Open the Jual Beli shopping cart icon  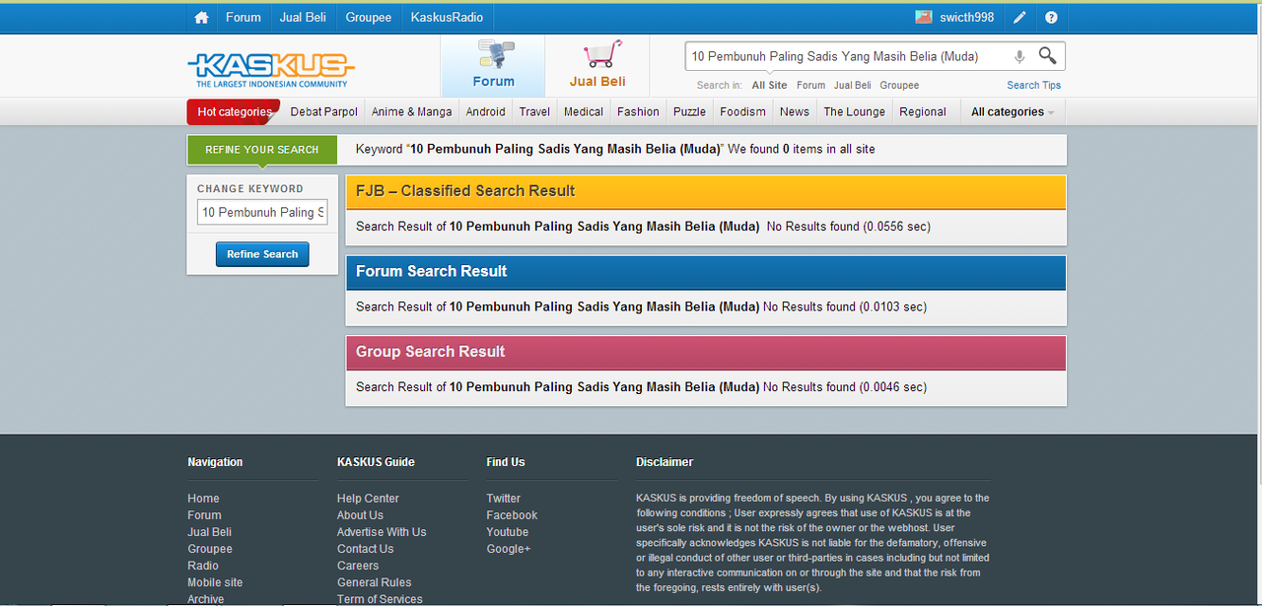[601, 53]
